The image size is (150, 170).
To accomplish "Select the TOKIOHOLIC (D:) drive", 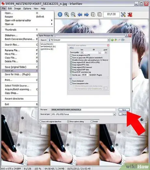I will point(48,47).
